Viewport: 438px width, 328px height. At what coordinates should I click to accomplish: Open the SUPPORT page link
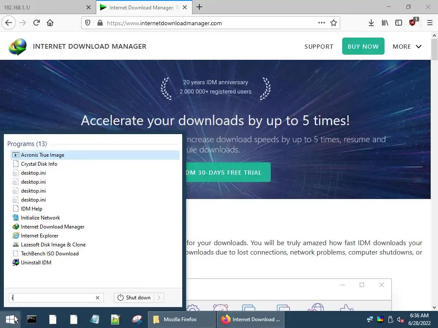tap(319, 47)
